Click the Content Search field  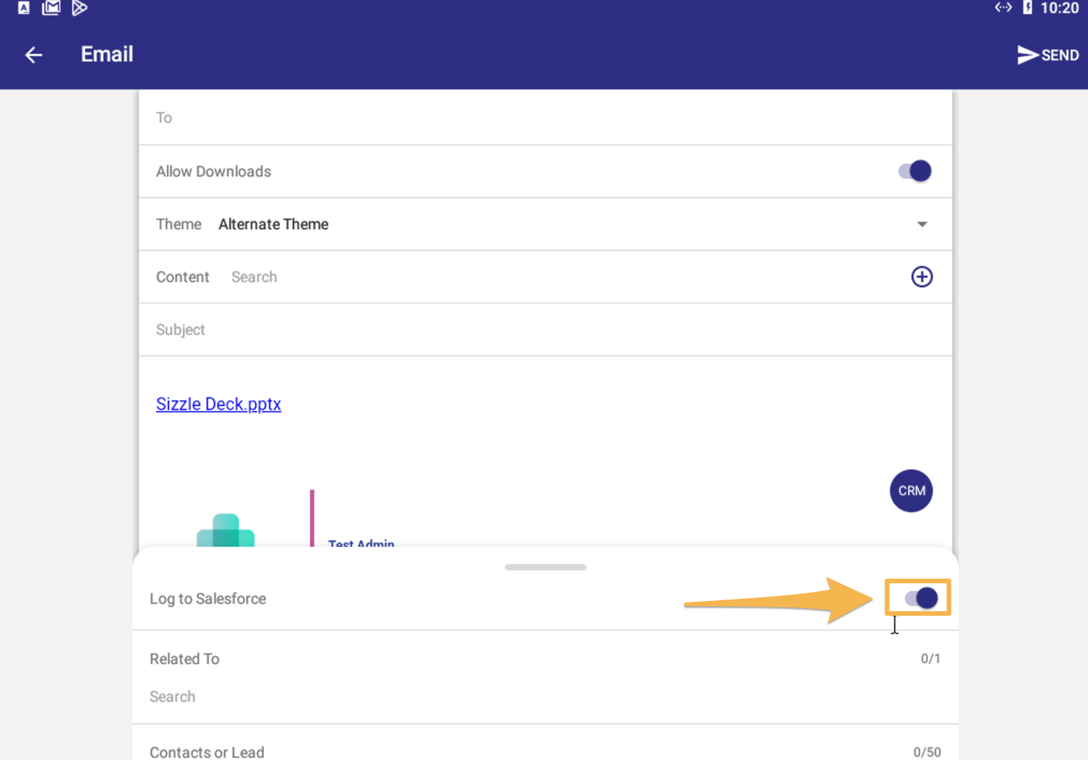pyautogui.click(x=540, y=277)
